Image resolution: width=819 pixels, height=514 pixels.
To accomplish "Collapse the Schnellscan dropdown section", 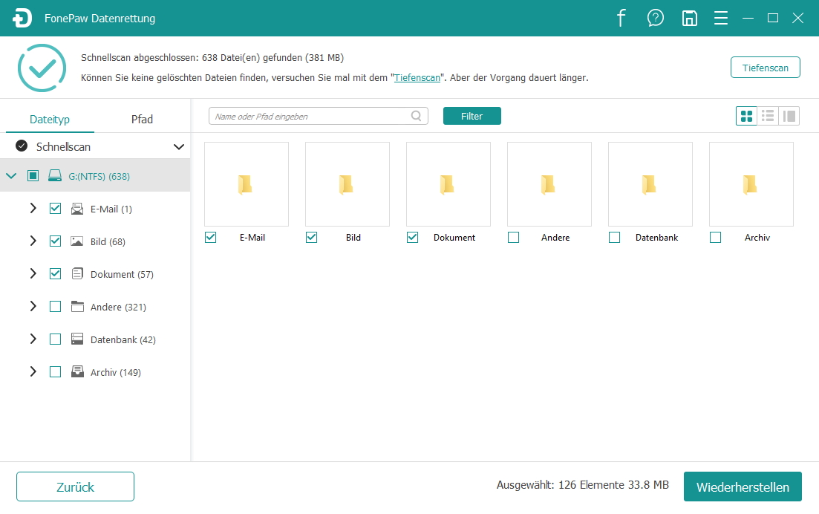I will coord(178,146).
